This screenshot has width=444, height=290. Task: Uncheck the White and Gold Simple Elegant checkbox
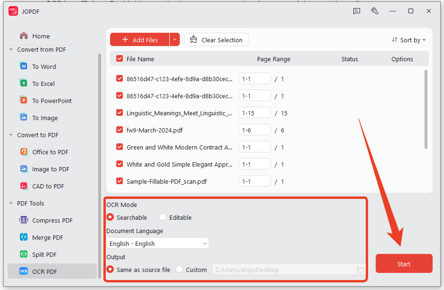[x=120, y=164]
